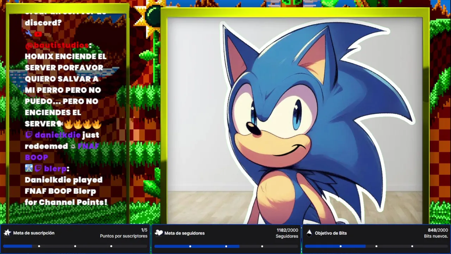The width and height of the screenshot is (451, 254).
Task: Click the wrench moderator badge in chat
Action: (29, 34)
